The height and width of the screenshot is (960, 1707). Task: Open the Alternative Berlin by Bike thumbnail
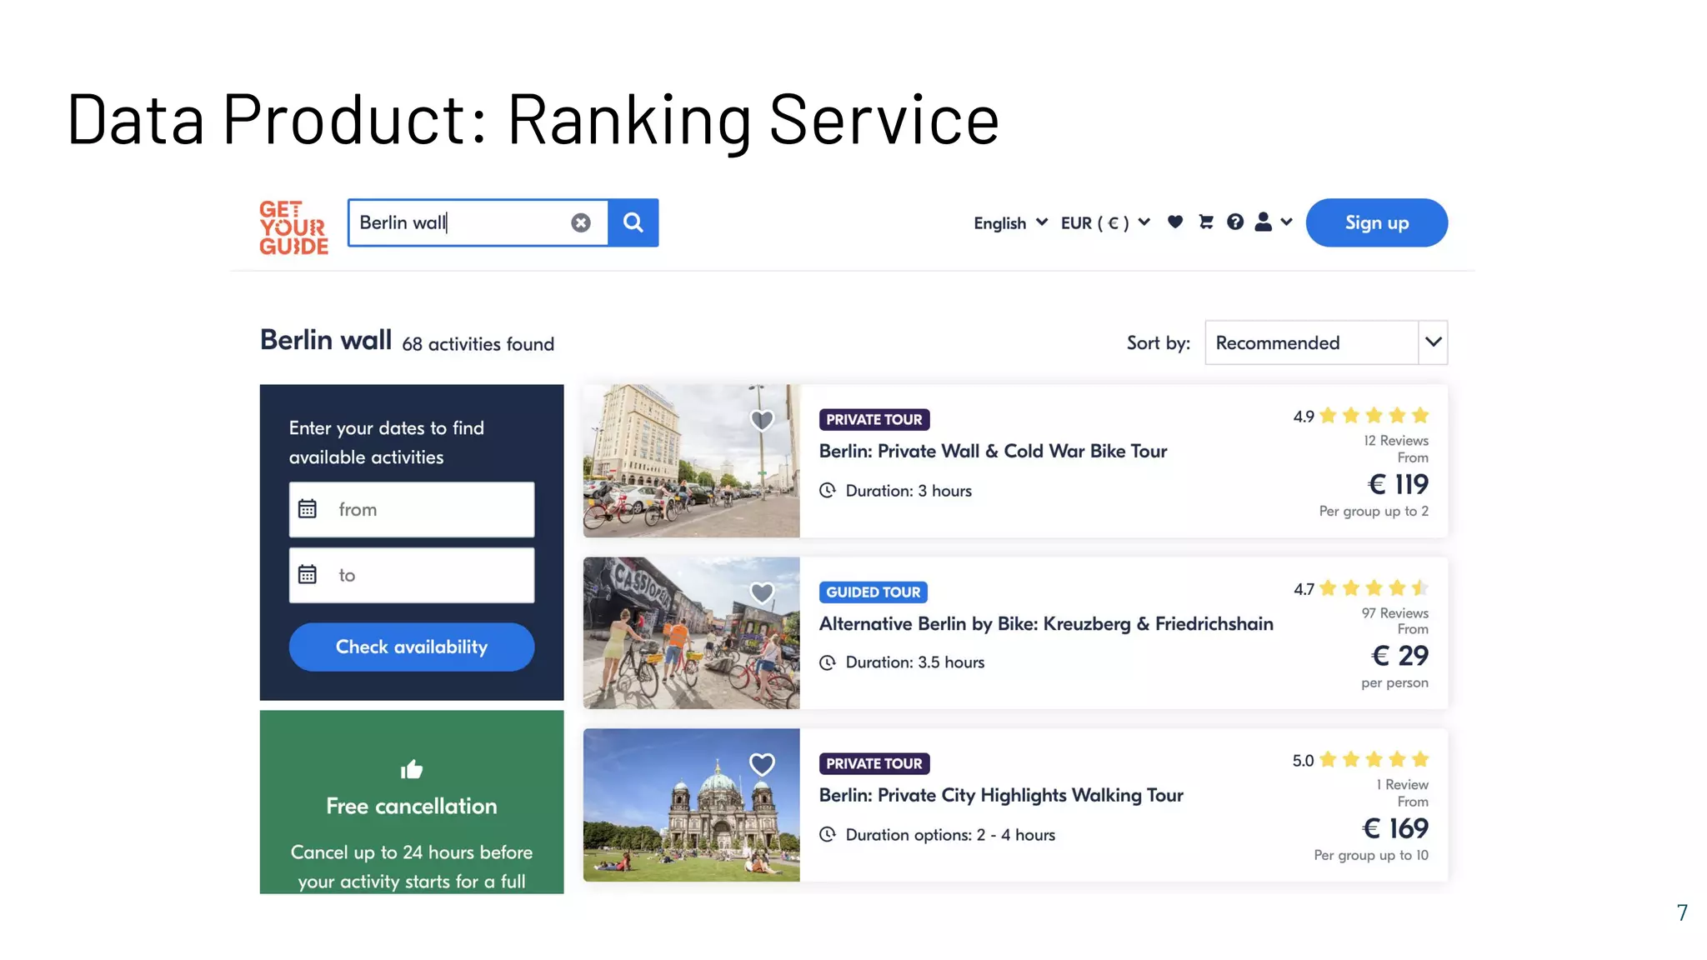pos(691,633)
